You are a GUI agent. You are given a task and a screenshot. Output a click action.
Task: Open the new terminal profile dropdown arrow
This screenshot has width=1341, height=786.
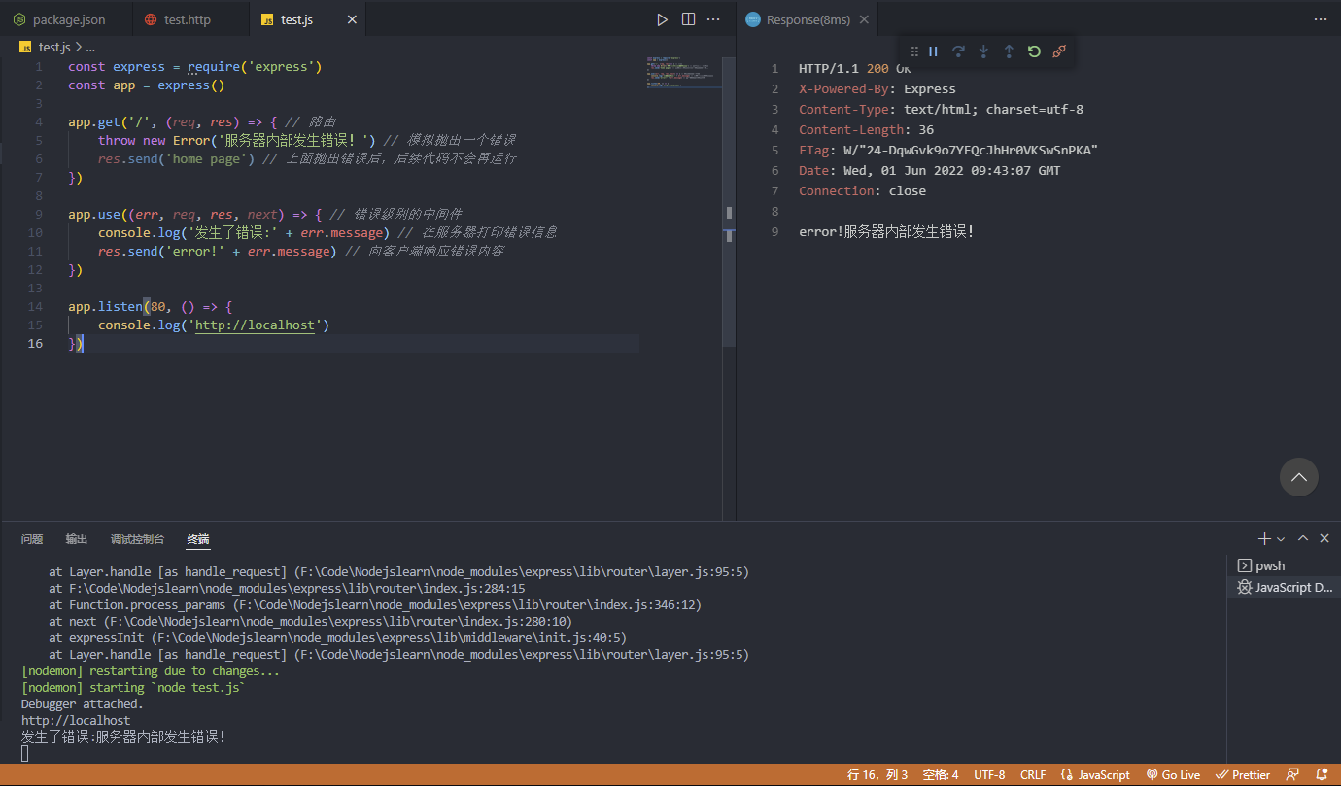(1281, 538)
